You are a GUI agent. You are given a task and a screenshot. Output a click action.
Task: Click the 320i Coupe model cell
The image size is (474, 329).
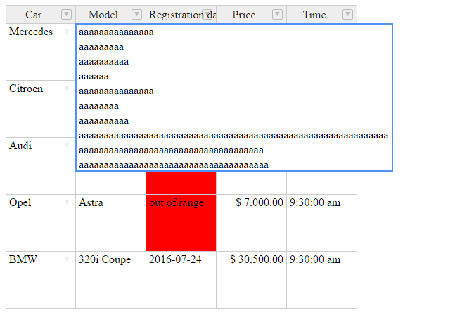111,280
